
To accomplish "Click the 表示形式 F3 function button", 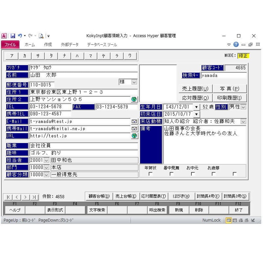I will tap(55, 210).
